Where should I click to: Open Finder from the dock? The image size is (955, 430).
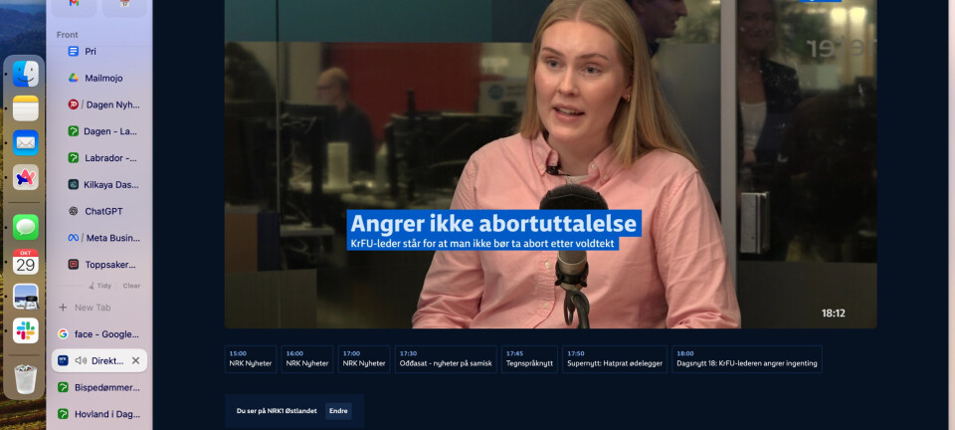point(26,74)
